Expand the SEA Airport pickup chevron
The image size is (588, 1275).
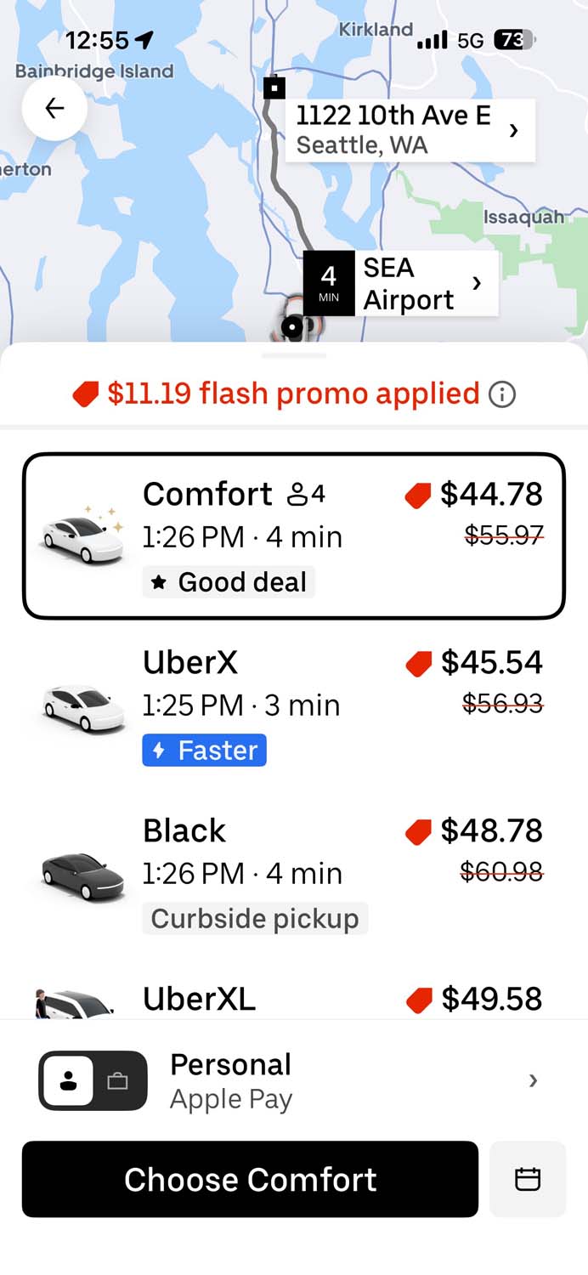477,283
